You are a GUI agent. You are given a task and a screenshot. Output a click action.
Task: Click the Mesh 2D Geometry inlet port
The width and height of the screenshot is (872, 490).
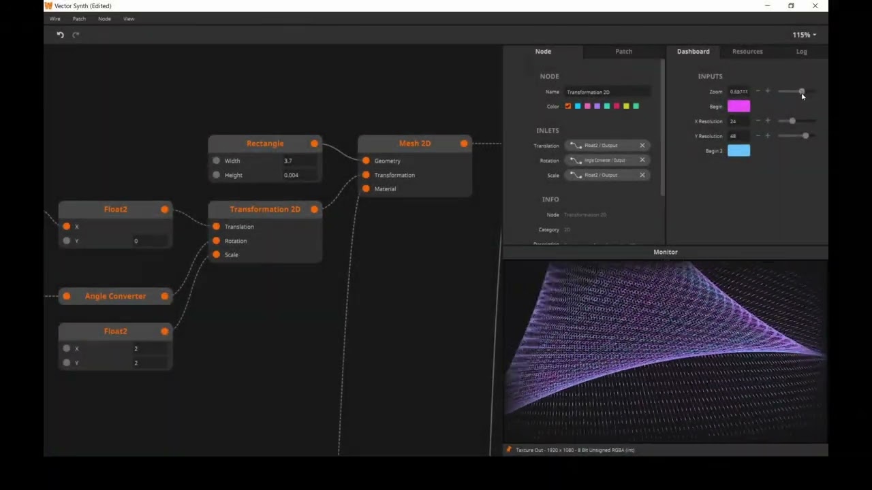point(366,161)
